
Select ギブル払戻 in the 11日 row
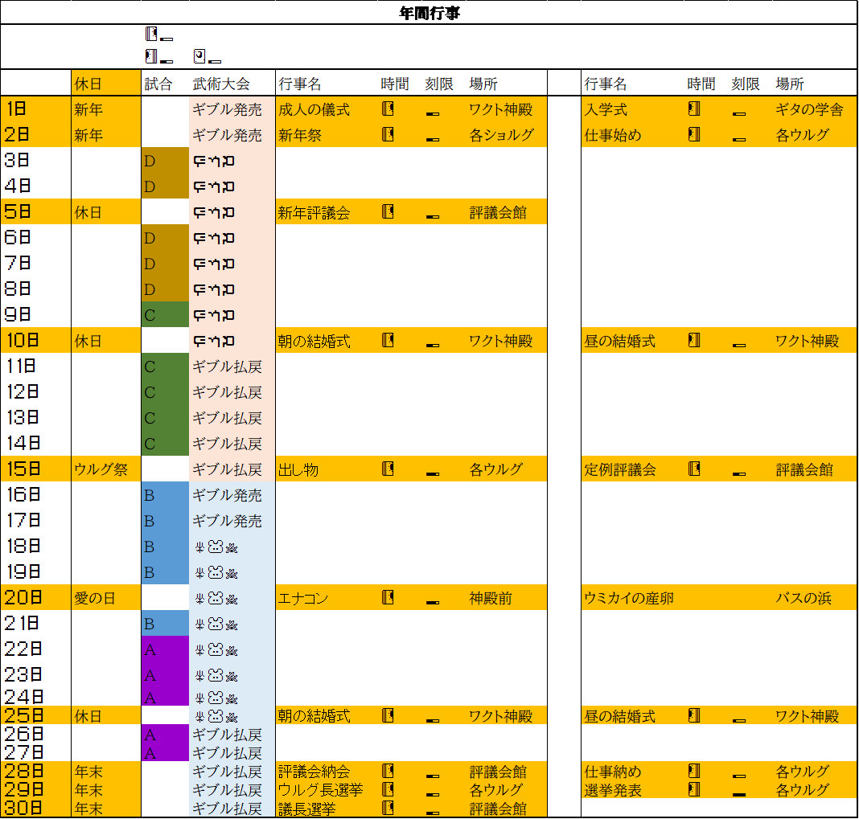pos(227,367)
